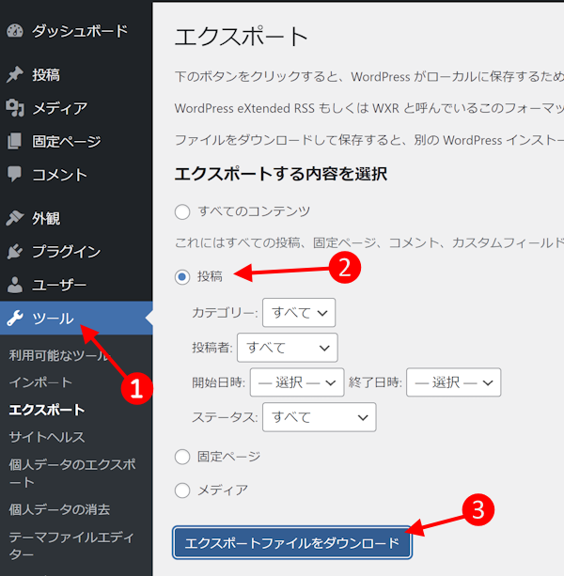The width and height of the screenshot is (564, 576).
Task: Click the speech bubble icon beside コメント
Action: [x=15, y=174]
